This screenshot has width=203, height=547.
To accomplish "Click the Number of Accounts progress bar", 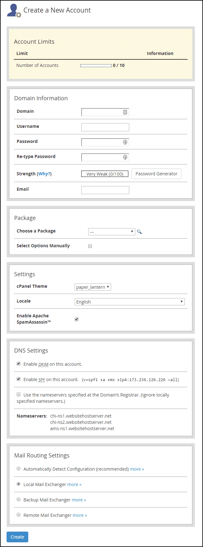I will point(96,66).
